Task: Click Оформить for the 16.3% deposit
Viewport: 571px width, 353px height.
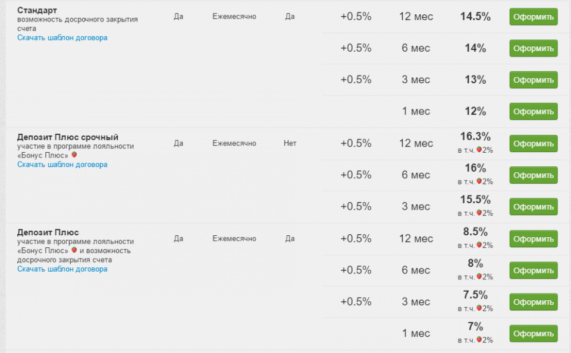Action: (533, 144)
